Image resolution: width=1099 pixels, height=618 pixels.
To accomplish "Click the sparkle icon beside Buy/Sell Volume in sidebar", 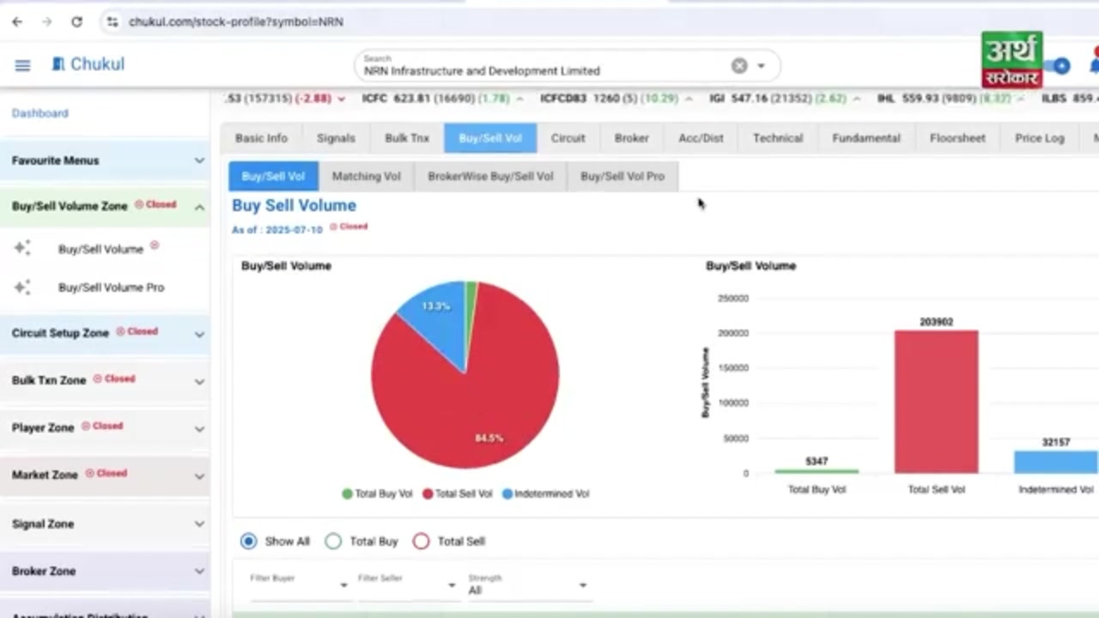I will 22,248.
